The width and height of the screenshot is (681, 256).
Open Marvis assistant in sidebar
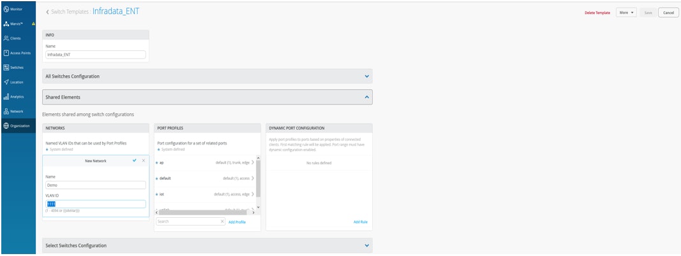17,24
